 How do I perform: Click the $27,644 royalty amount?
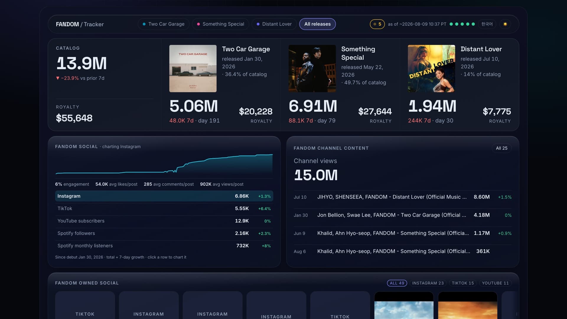pos(375,111)
